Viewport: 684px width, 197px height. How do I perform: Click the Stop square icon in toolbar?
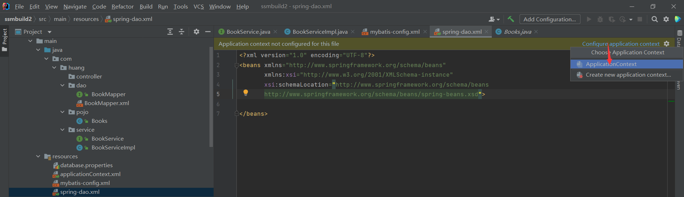(x=640, y=19)
